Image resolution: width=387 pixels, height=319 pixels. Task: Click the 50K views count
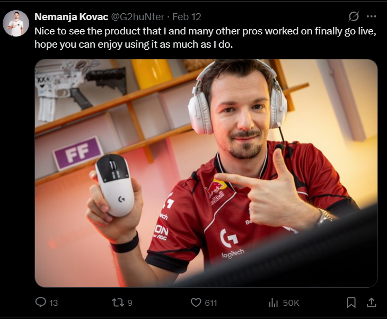coord(291,303)
